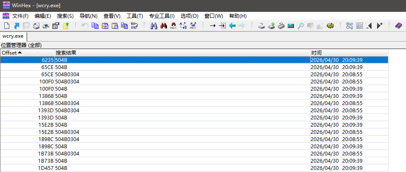Select the 13868 row with result 504B

point(194,96)
